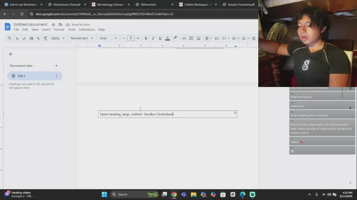Insert an image
The width and height of the screenshot is (357, 200).
click(199, 38)
